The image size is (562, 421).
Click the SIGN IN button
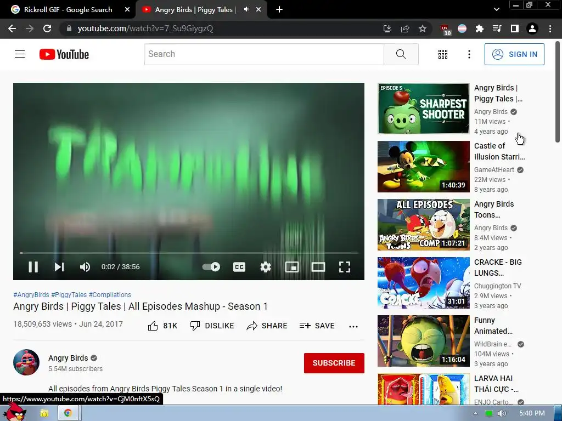click(x=514, y=54)
